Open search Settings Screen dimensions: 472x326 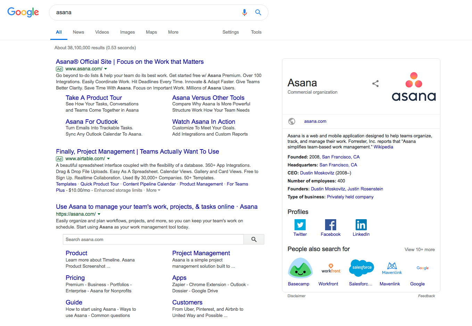[x=231, y=32]
